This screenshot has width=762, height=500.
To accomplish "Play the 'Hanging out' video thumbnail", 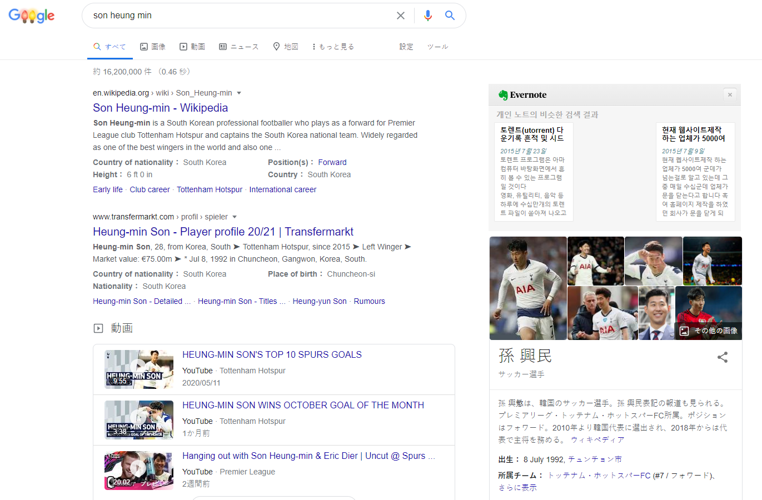I will click(x=139, y=470).
